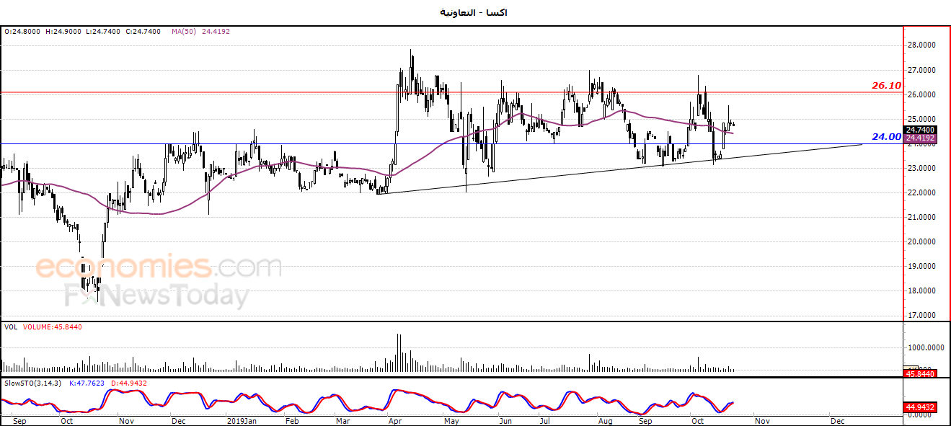Click the chart title اكسا - التعاونية
Screen dimensions: 951x426
474,12
